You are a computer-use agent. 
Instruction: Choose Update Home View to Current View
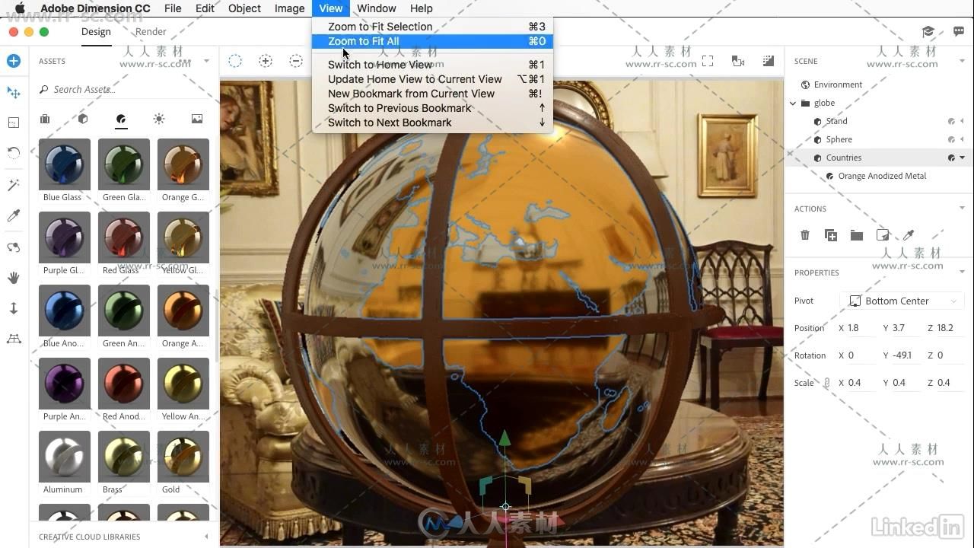[x=432, y=79]
